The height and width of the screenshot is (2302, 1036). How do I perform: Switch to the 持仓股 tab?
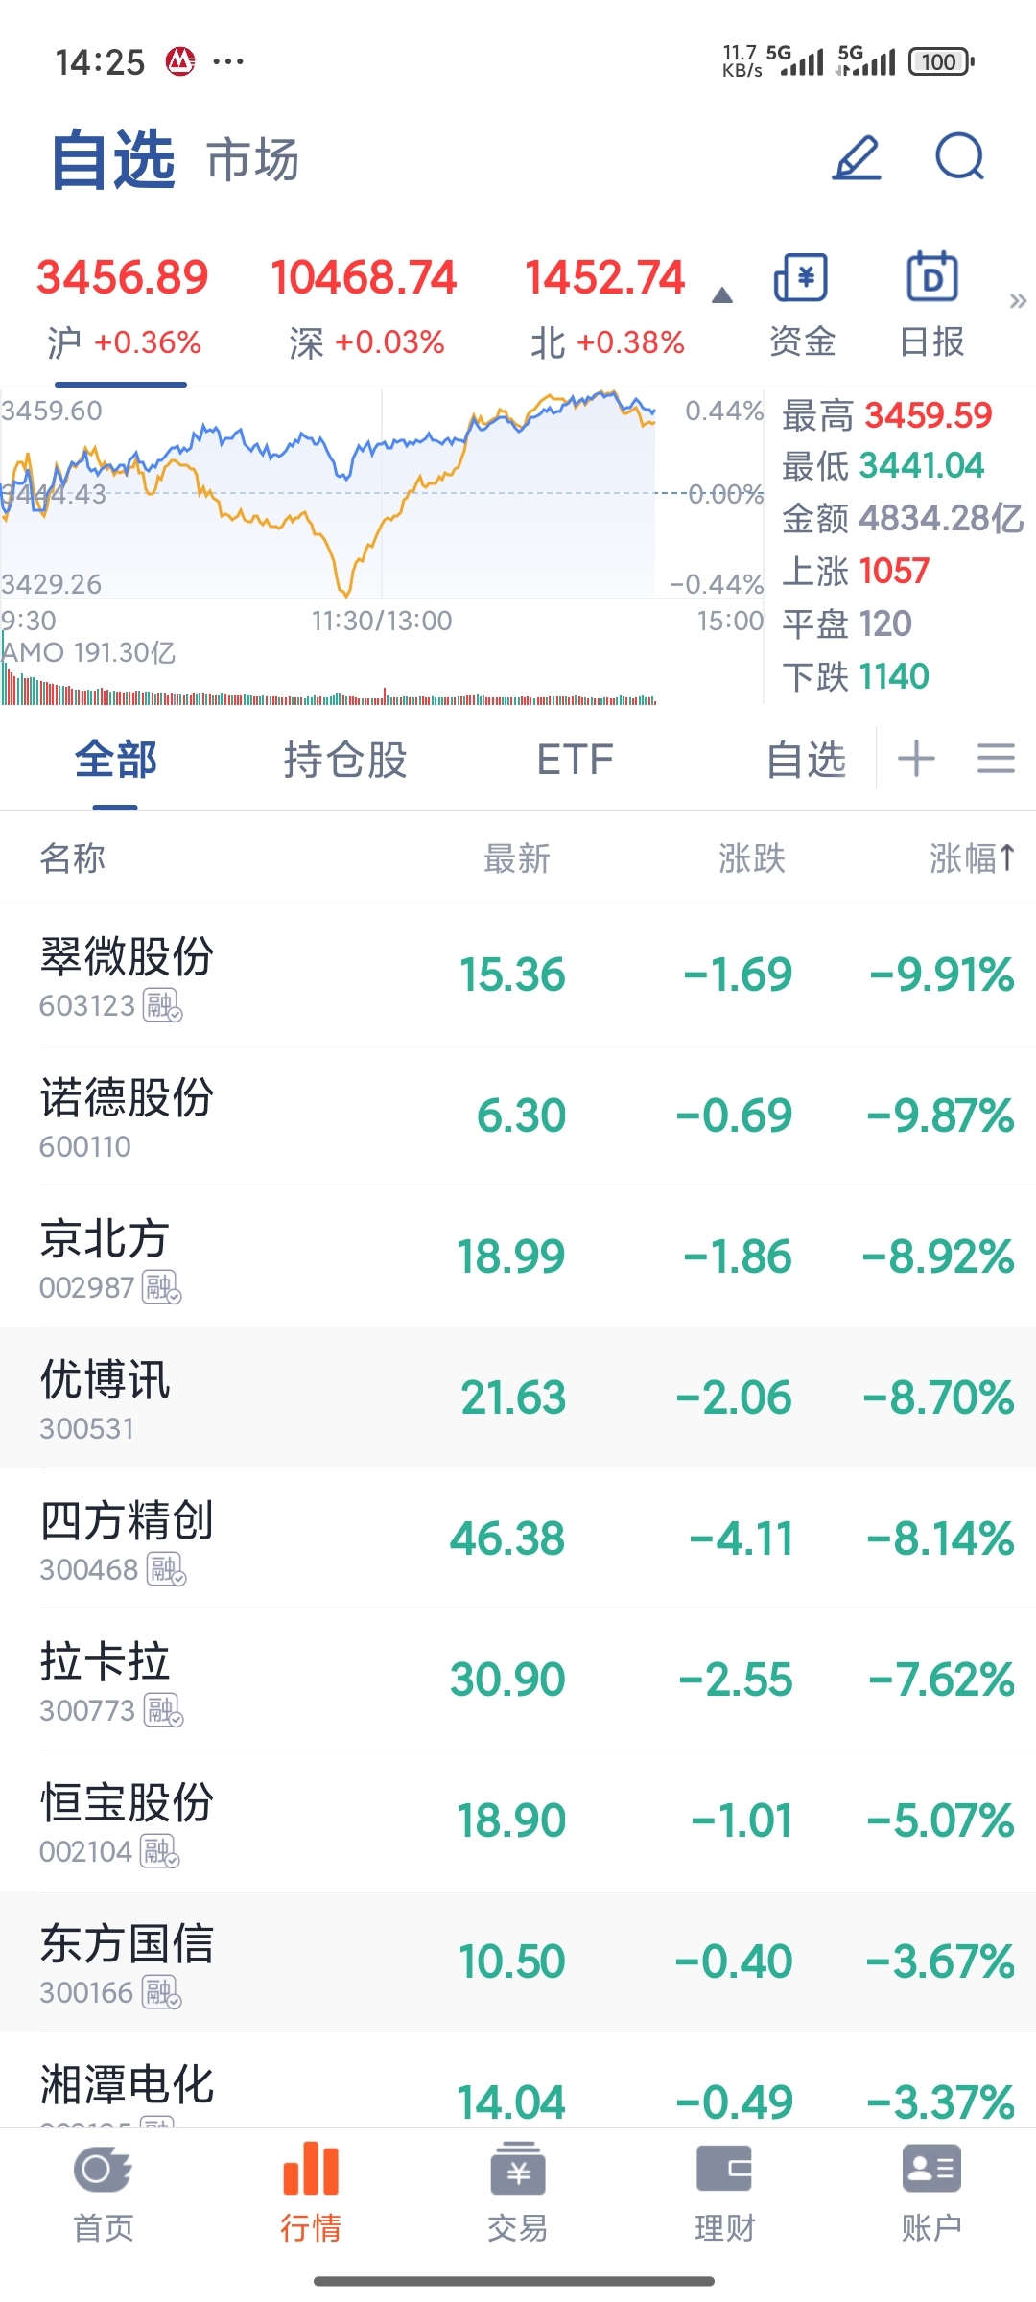coord(345,760)
